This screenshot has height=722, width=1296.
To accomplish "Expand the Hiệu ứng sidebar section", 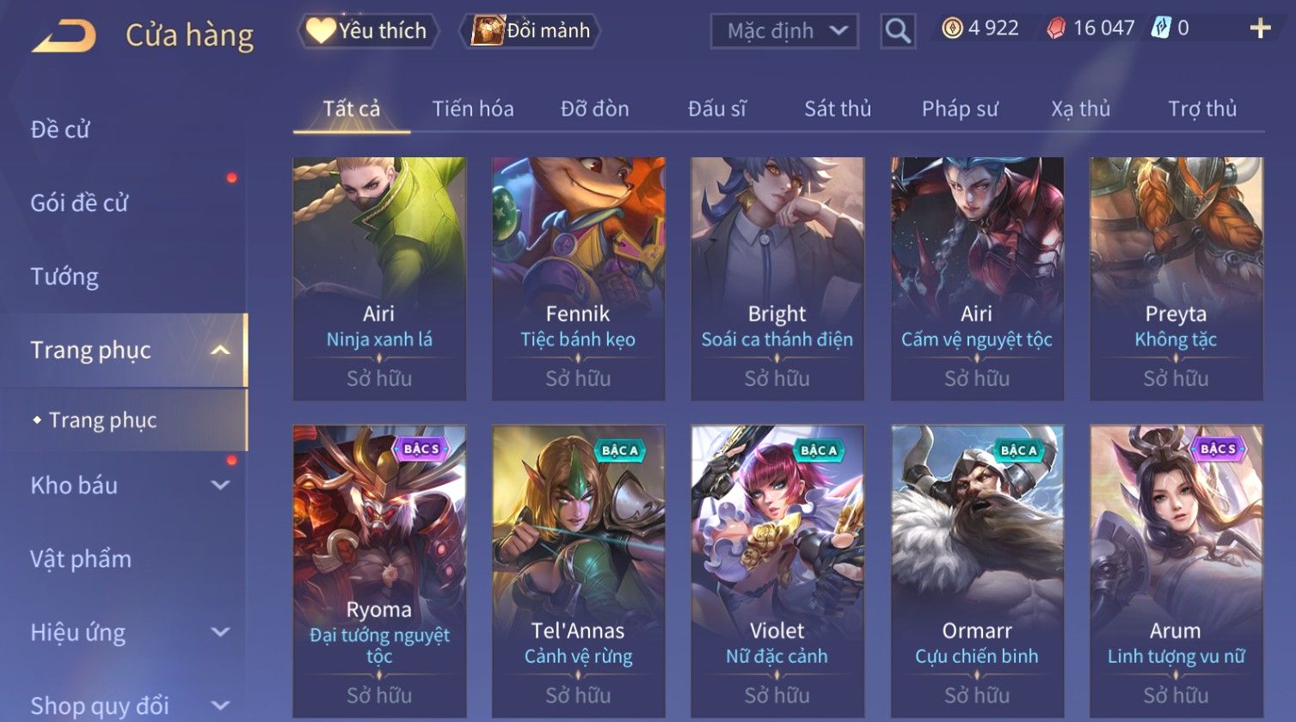I will coord(220,633).
